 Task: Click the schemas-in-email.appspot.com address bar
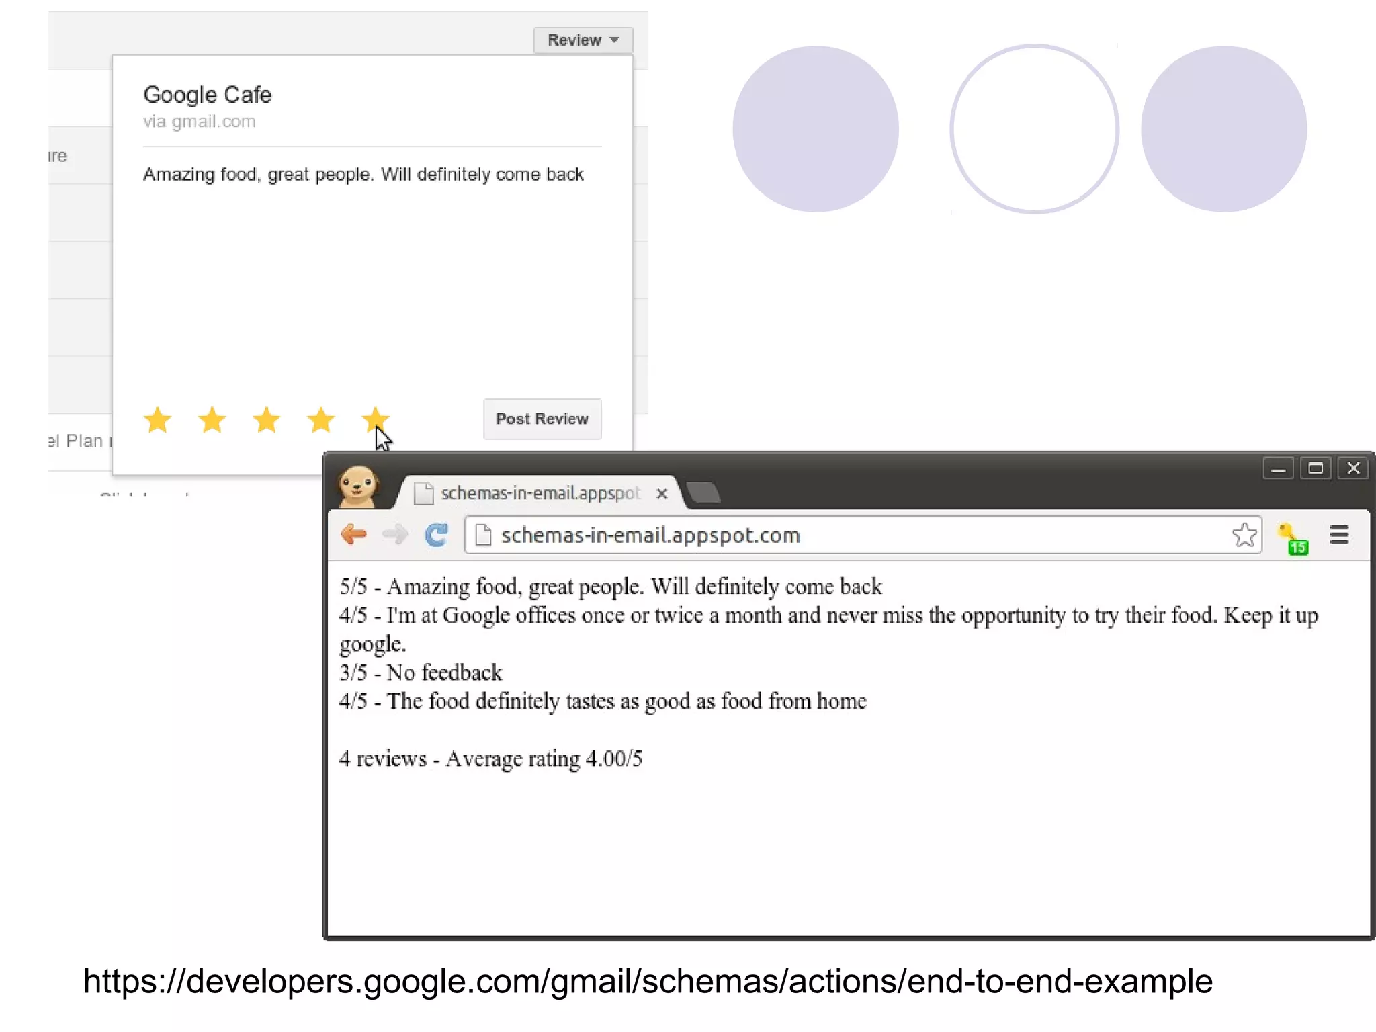863,535
